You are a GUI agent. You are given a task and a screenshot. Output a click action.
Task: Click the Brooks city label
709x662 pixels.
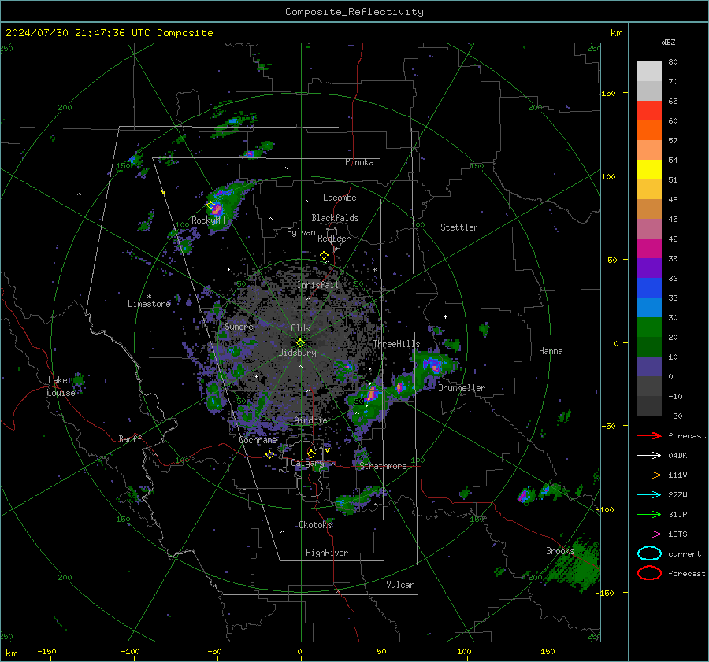pos(560,551)
